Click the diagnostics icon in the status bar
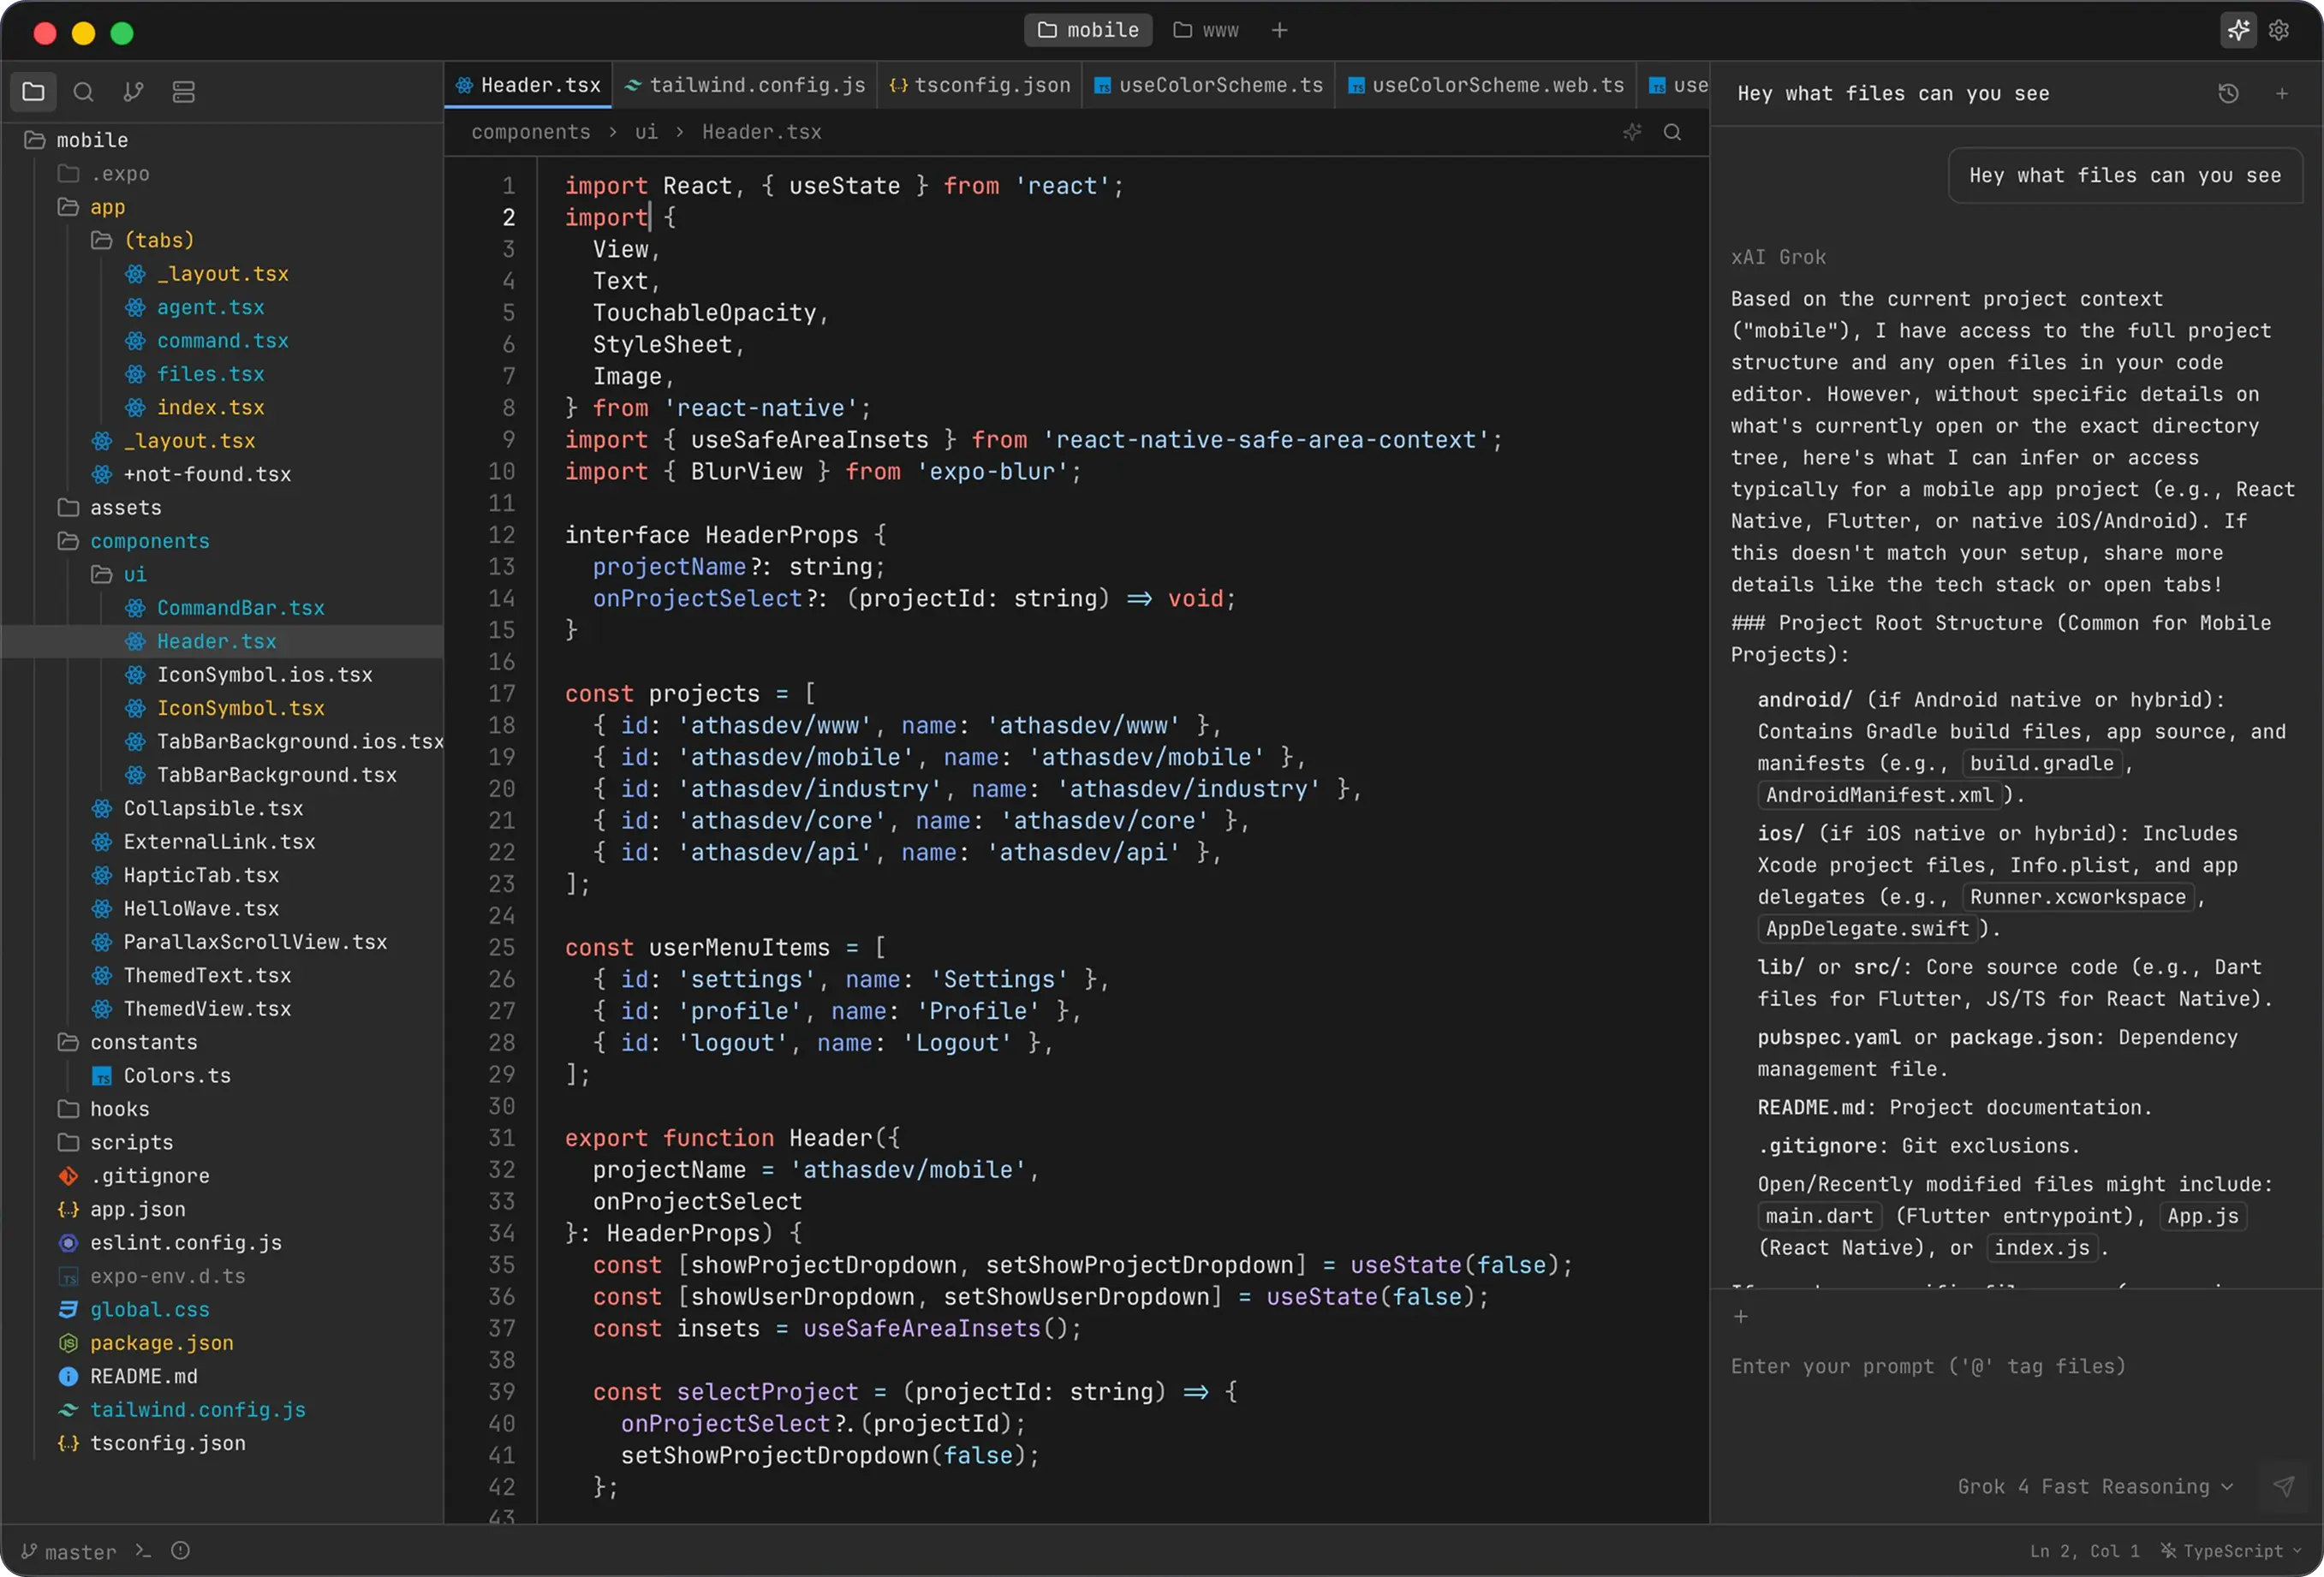Image resolution: width=2324 pixels, height=1577 pixels. (x=181, y=1550)
